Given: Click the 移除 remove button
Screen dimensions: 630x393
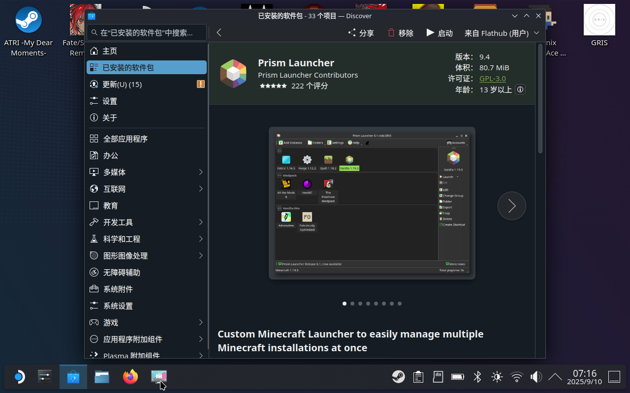Looking at the screenshot, I should click(x=400, y=33).
